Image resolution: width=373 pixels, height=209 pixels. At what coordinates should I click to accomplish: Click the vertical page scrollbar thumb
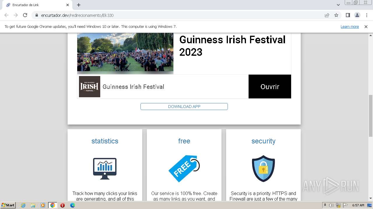[x=370, y=116]
